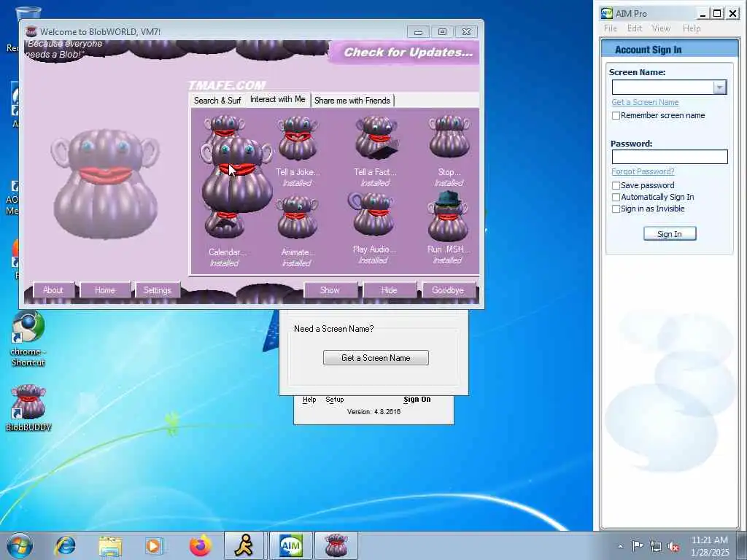747x560 pixels.
Task: Click the TMAFE.COM logo text
Action: coord(227,86)
